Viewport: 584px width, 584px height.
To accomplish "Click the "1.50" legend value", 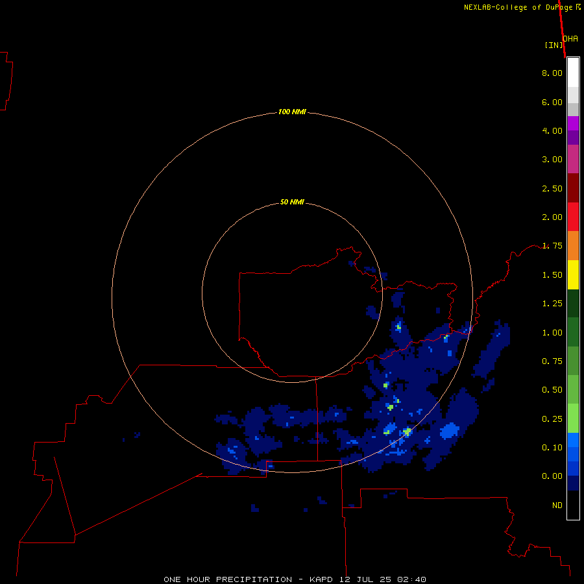I will point(552,275).
